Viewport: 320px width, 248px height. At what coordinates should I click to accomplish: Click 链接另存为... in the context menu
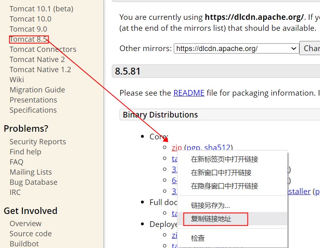coord(210,205)
